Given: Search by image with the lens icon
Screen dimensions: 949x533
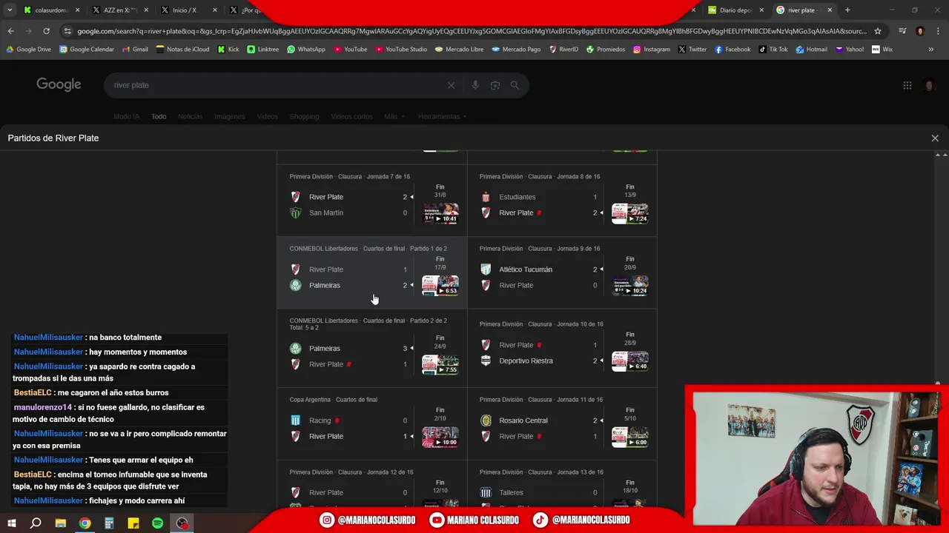Looking at the screenshot, I should 495,85.
